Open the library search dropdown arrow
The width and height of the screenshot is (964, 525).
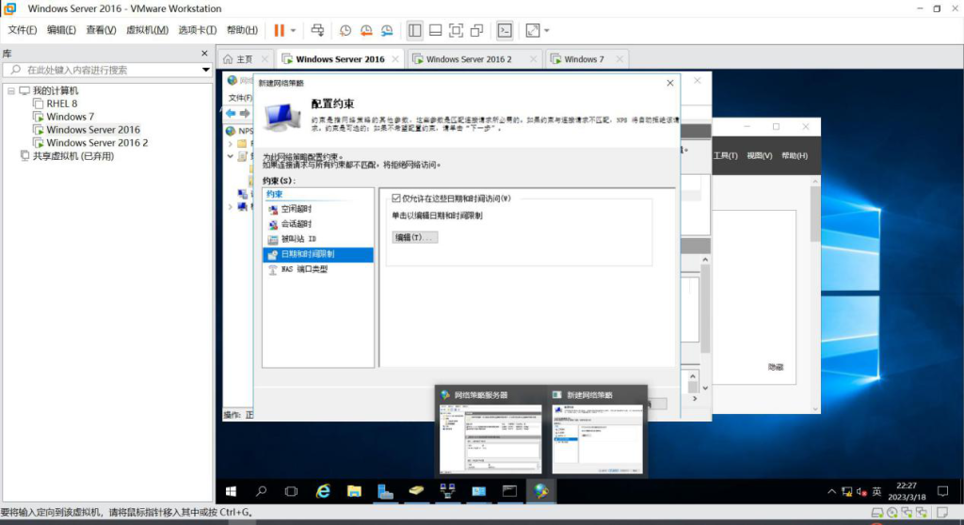(206, 70)
